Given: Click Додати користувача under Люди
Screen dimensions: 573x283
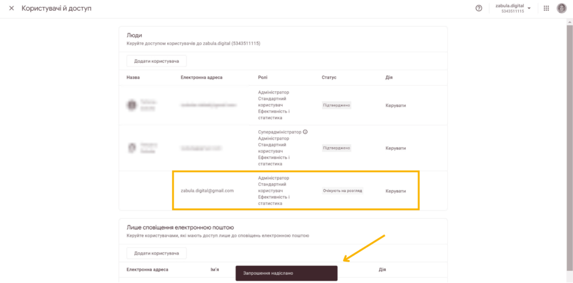Looking at the screenshot, I should [x=157, y=61].
